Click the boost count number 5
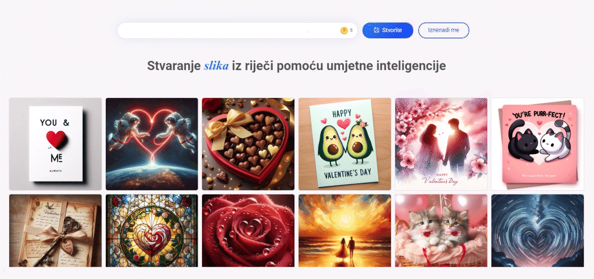594x279 pixels. 351,30
